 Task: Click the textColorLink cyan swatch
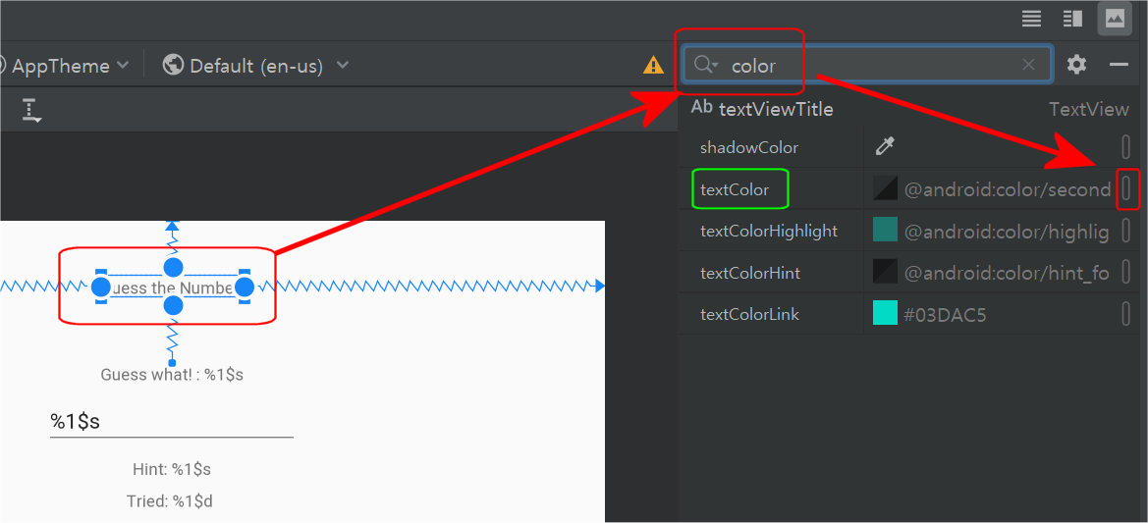coord(885,314)
